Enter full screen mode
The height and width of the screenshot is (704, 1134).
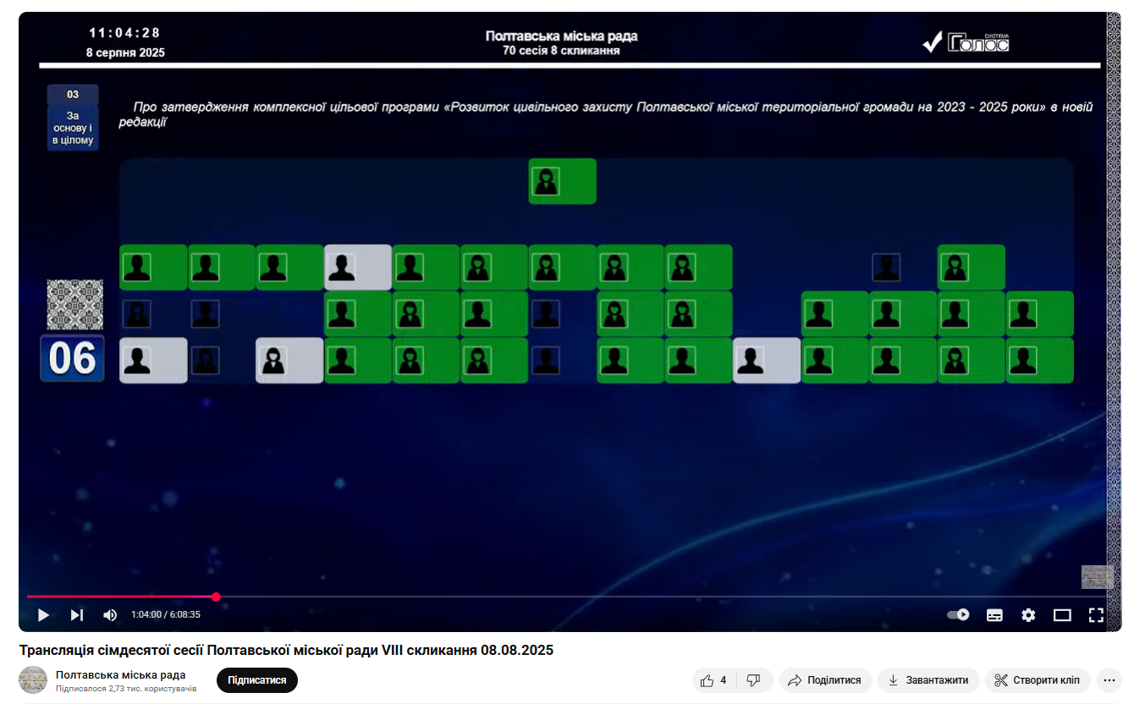(x=1096, y=615)
